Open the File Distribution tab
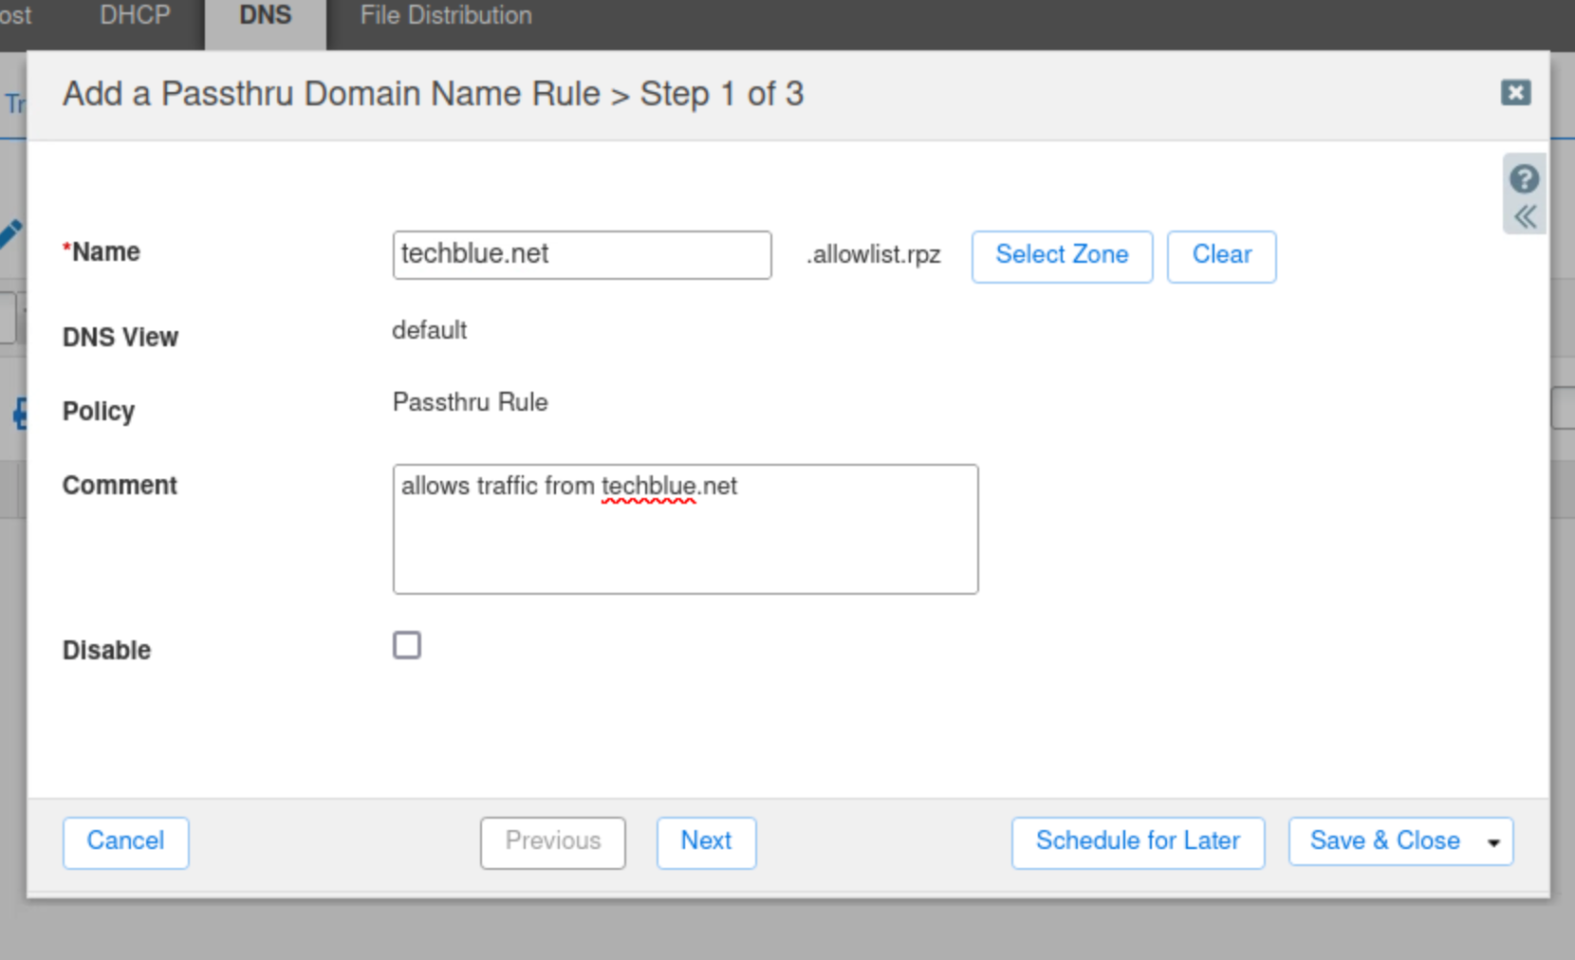This screenshot has height=960, width=1575. point(445,16)
